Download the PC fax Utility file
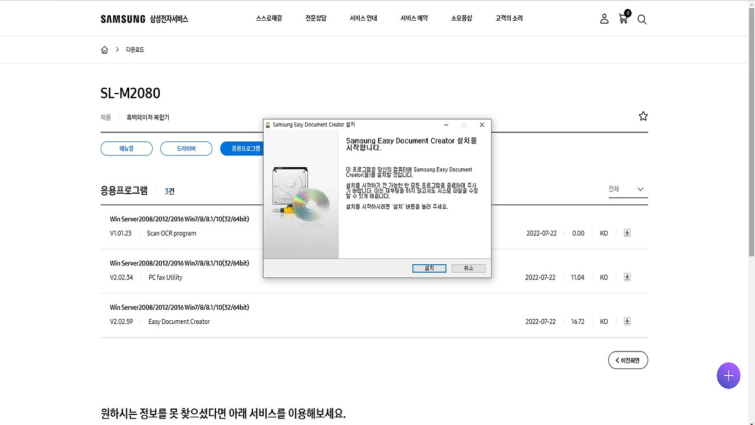 [626, 277]
